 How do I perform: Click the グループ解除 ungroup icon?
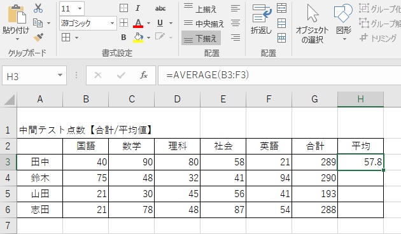[x=363, y=23]
